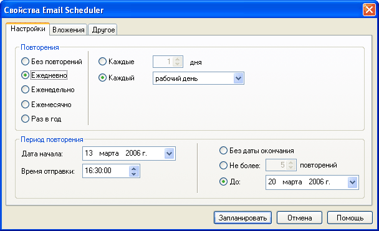Click the 'Отмена' button
This screenshot has height=231, width=379.
[299, 218]
